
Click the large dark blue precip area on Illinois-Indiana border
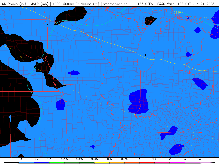pyautogui.click(x=139, y=101)
